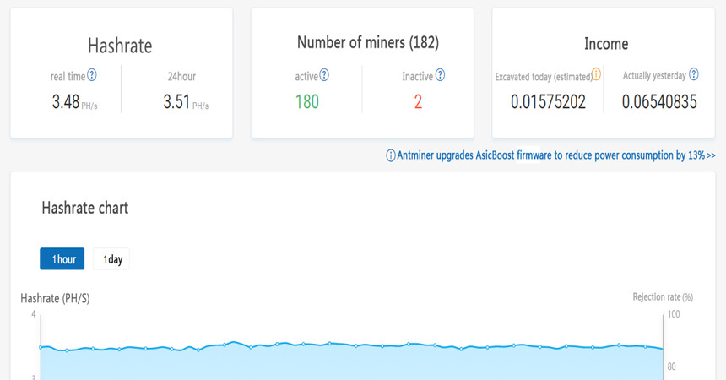Click the leftmost data point on chart line
726x380 pixels.
click(x=41, y=347)
